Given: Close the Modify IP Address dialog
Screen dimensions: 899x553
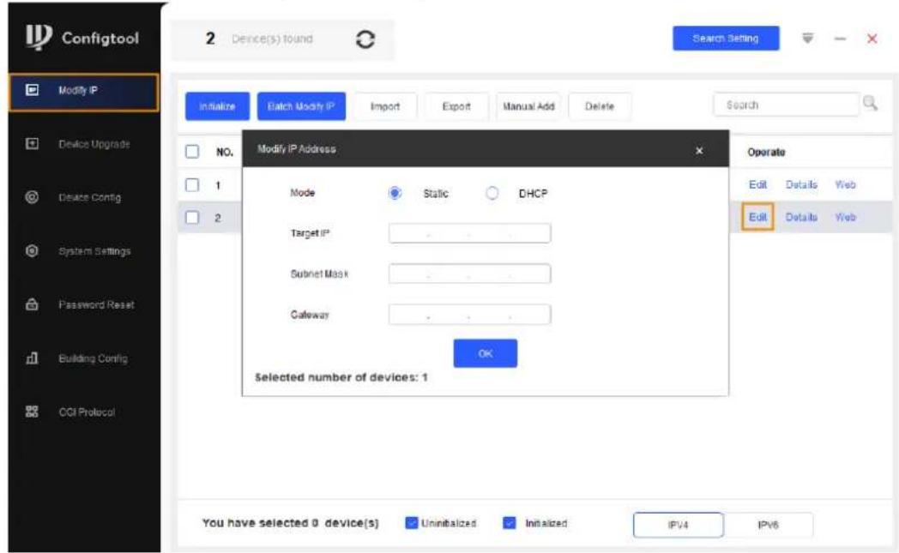Looking at the screenshot, I should (x=699, y=150).
